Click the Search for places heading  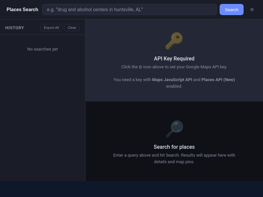(174, 147)
